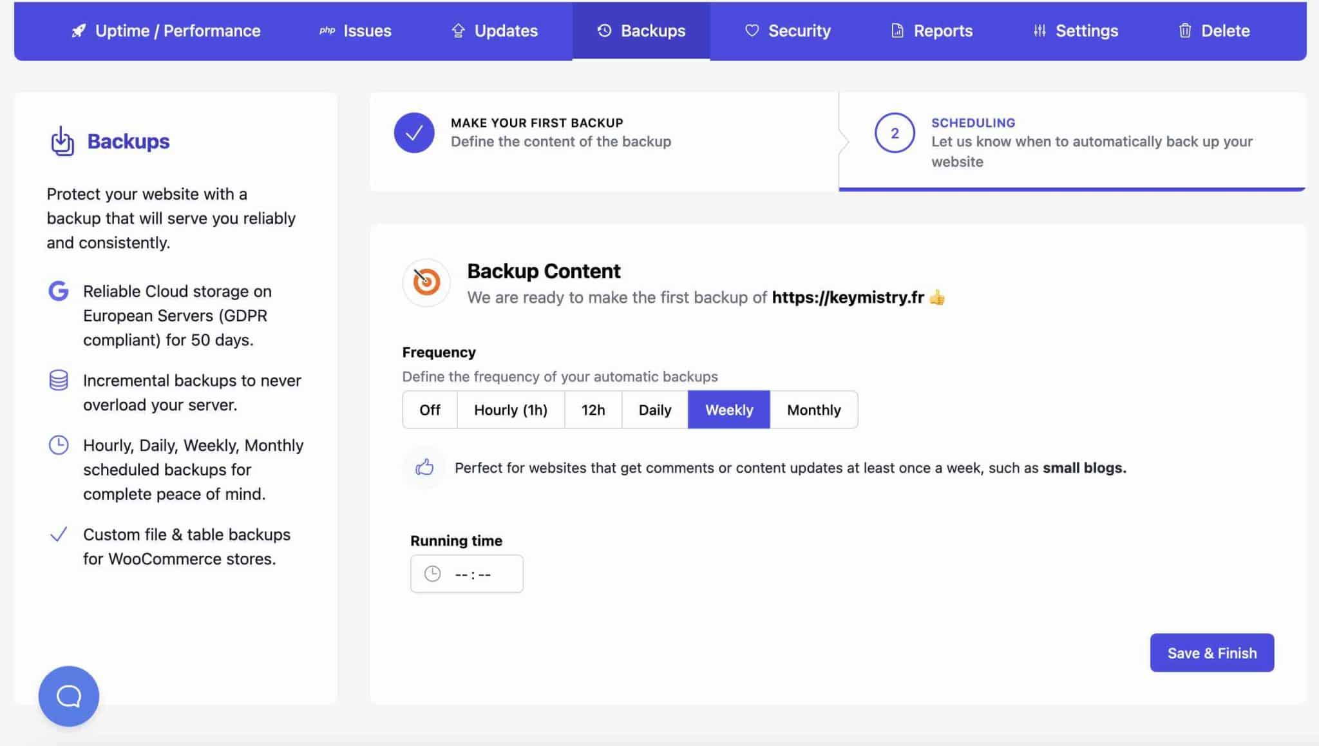
Task: Open the chat bubble in the bottom corner
Action: (68, 696)
